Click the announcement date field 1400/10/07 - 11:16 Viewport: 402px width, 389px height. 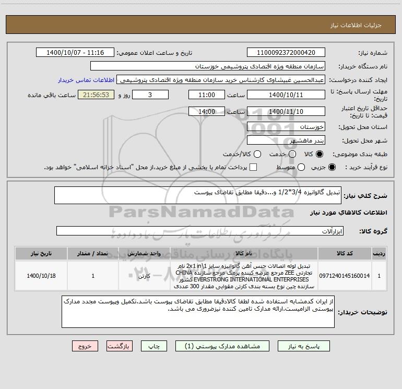tap(75, 53)
